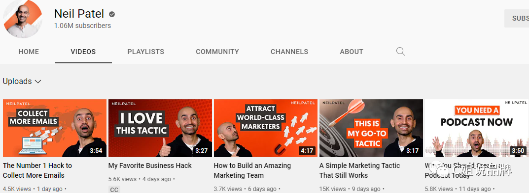Click Neil Patel's channel avatar
This screenshot has height=193, width=529.
[x=22, y=19]
